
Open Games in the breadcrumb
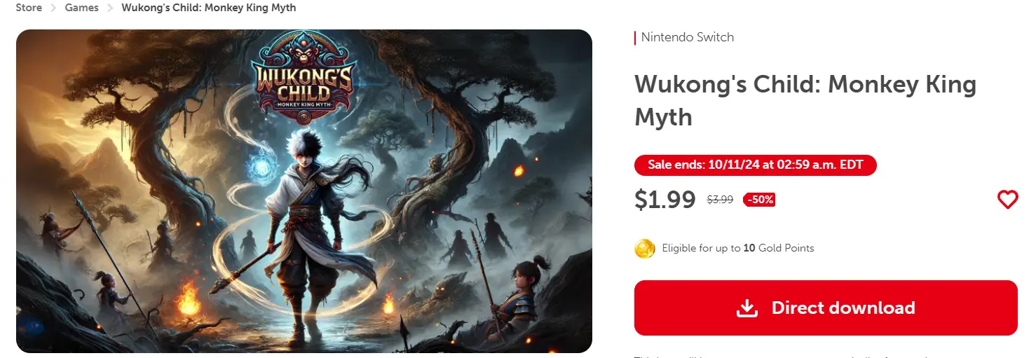(81, 8)
